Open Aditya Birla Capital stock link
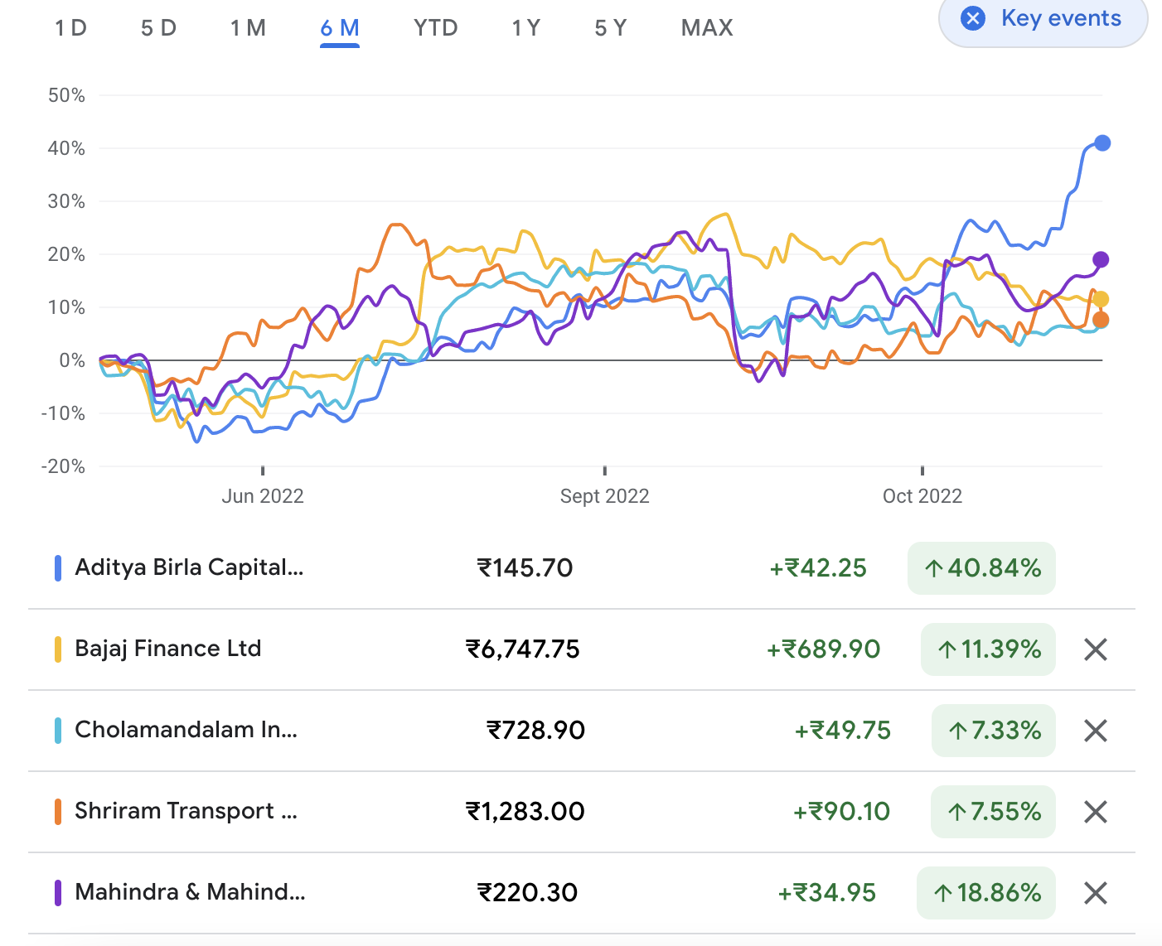Image resolution: width=1162 pixels, height=946 pixels. (189, 567)
